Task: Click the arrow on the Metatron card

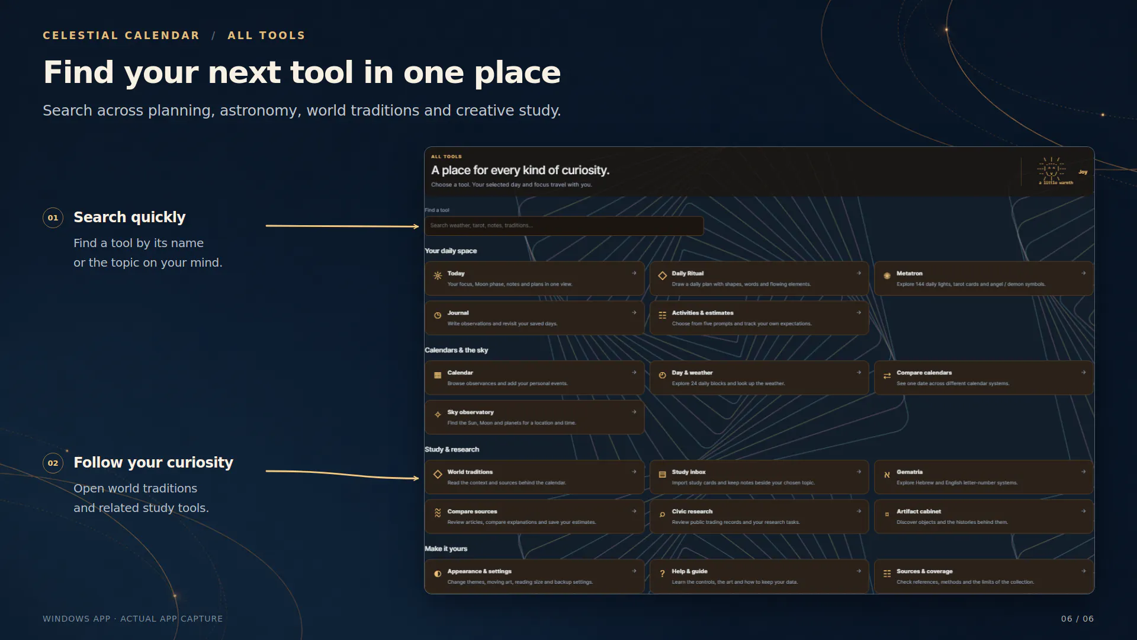Action: pos(1083,273)
